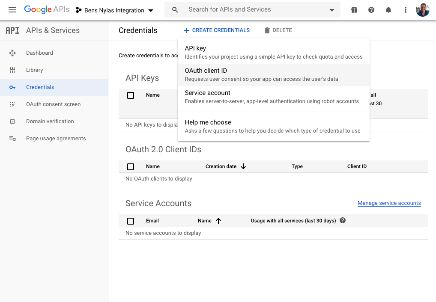Click the Type column header
This screenshot has height=302, width=436.
pyautogui.click(x=297, y=166)
